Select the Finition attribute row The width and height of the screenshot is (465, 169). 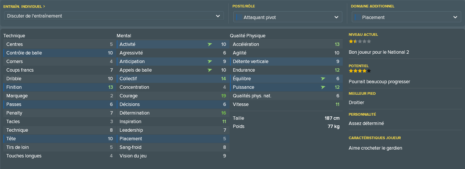(59, 87)
